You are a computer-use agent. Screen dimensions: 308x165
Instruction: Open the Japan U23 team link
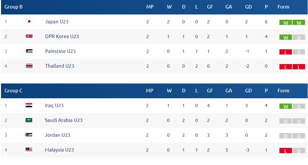[57, 22]
